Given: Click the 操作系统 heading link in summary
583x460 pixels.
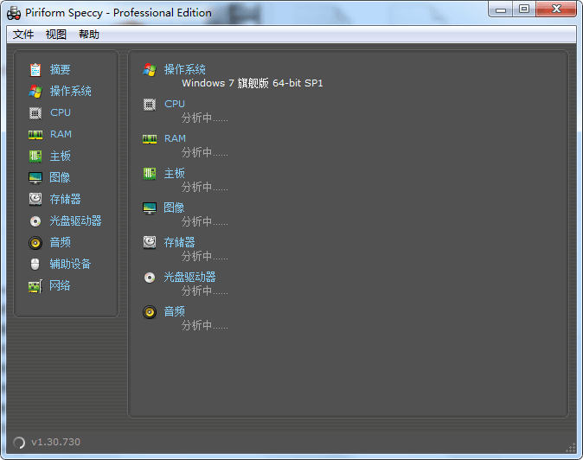Looking at the screenshot, I should (x=185, y=69).
